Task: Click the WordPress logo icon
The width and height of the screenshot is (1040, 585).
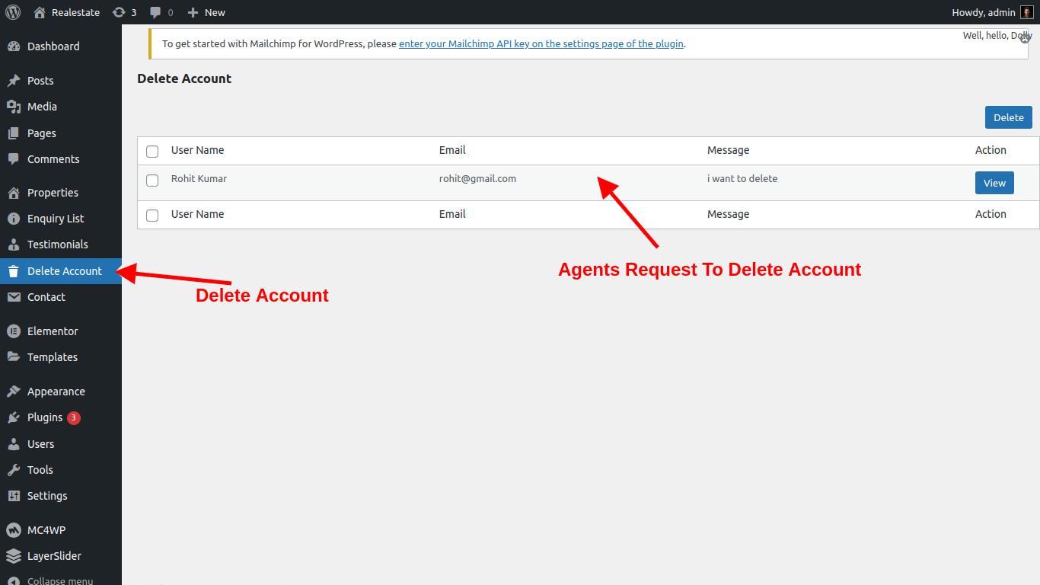Action: (13, 12)
